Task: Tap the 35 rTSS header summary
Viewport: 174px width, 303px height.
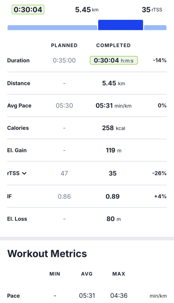Action: point(152,10)
